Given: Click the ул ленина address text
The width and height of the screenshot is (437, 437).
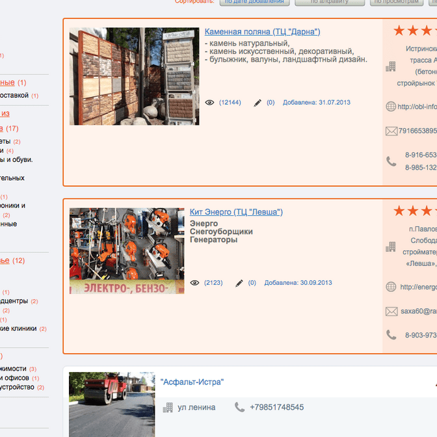Looking at the screenshot, I should point(196,408).
